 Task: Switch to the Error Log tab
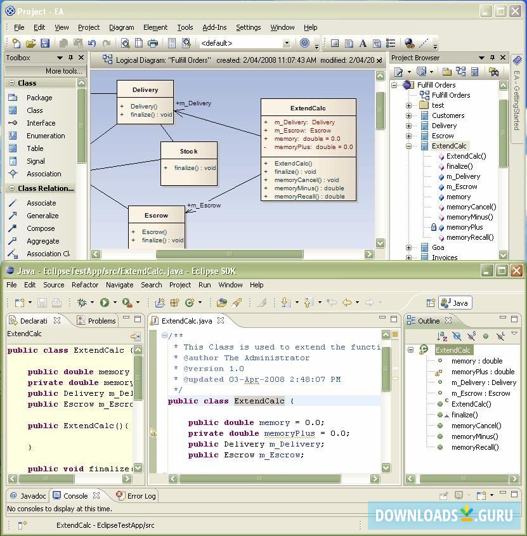coord(136,495)
